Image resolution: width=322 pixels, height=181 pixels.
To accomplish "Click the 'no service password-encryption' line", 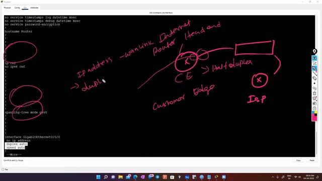I will [x=32, y=25].
